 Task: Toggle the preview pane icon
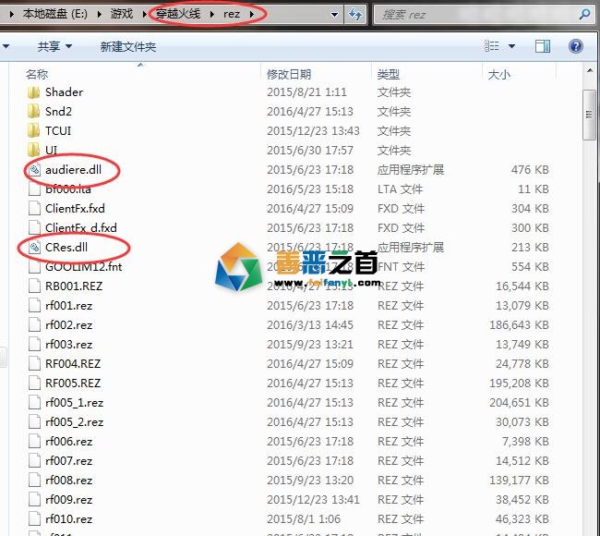pyautogui.click(x=544, y=46)
